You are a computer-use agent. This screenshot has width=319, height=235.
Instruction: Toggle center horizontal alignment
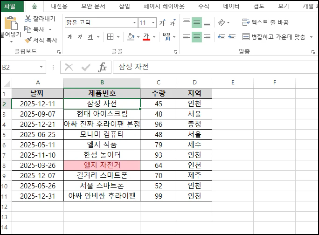[x=197, y=37]
